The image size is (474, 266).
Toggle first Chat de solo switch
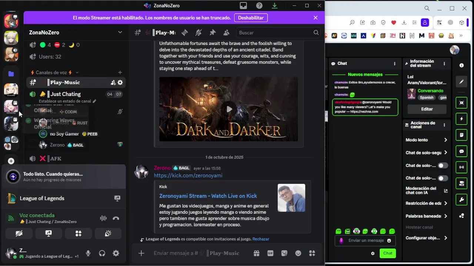click(x=443, y=166)
